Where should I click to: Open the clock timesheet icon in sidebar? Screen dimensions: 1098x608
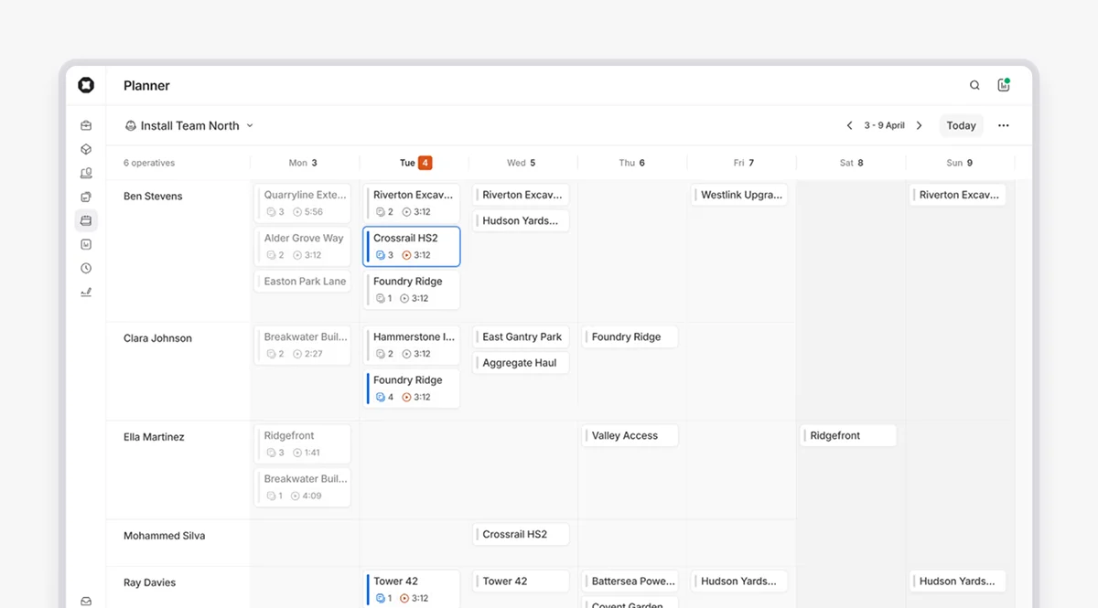point(86,268)
